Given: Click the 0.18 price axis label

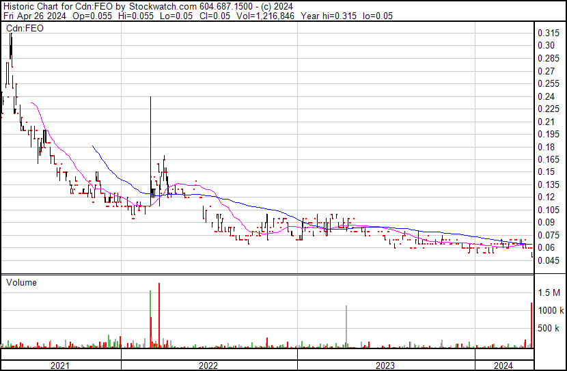Looking at the screenshot, I should tap(547, 147).
